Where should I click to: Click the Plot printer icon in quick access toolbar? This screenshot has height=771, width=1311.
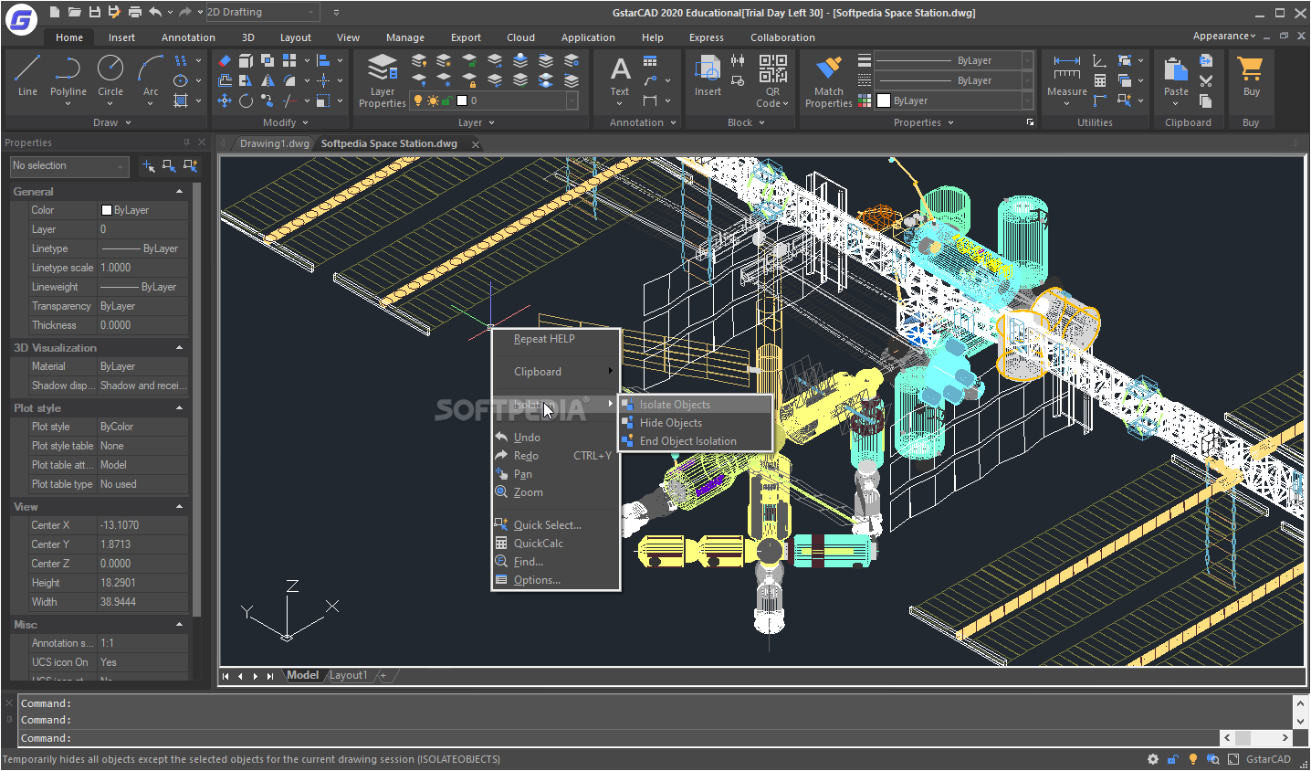coord(134,12)
